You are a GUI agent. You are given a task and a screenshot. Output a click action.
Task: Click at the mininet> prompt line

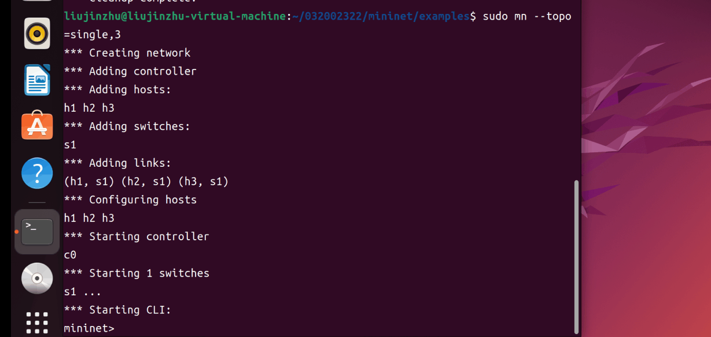click(x=90, y=328)
